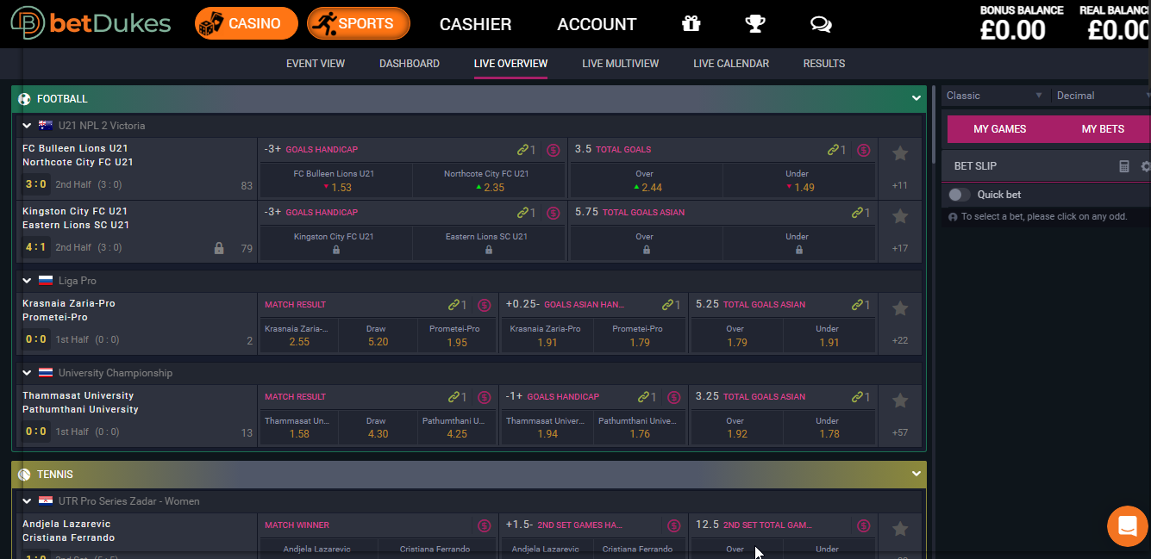The width and height of the screenshot is (1151, 559).
Task: Open the Live Calendar tab
Action: click(x=731, y=64)
